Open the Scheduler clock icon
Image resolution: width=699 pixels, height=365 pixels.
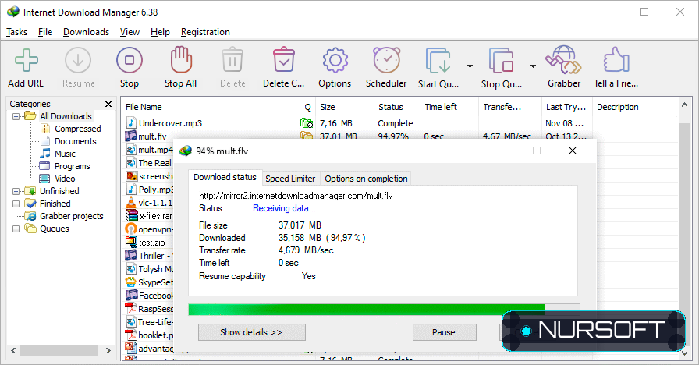click(386, 60)
